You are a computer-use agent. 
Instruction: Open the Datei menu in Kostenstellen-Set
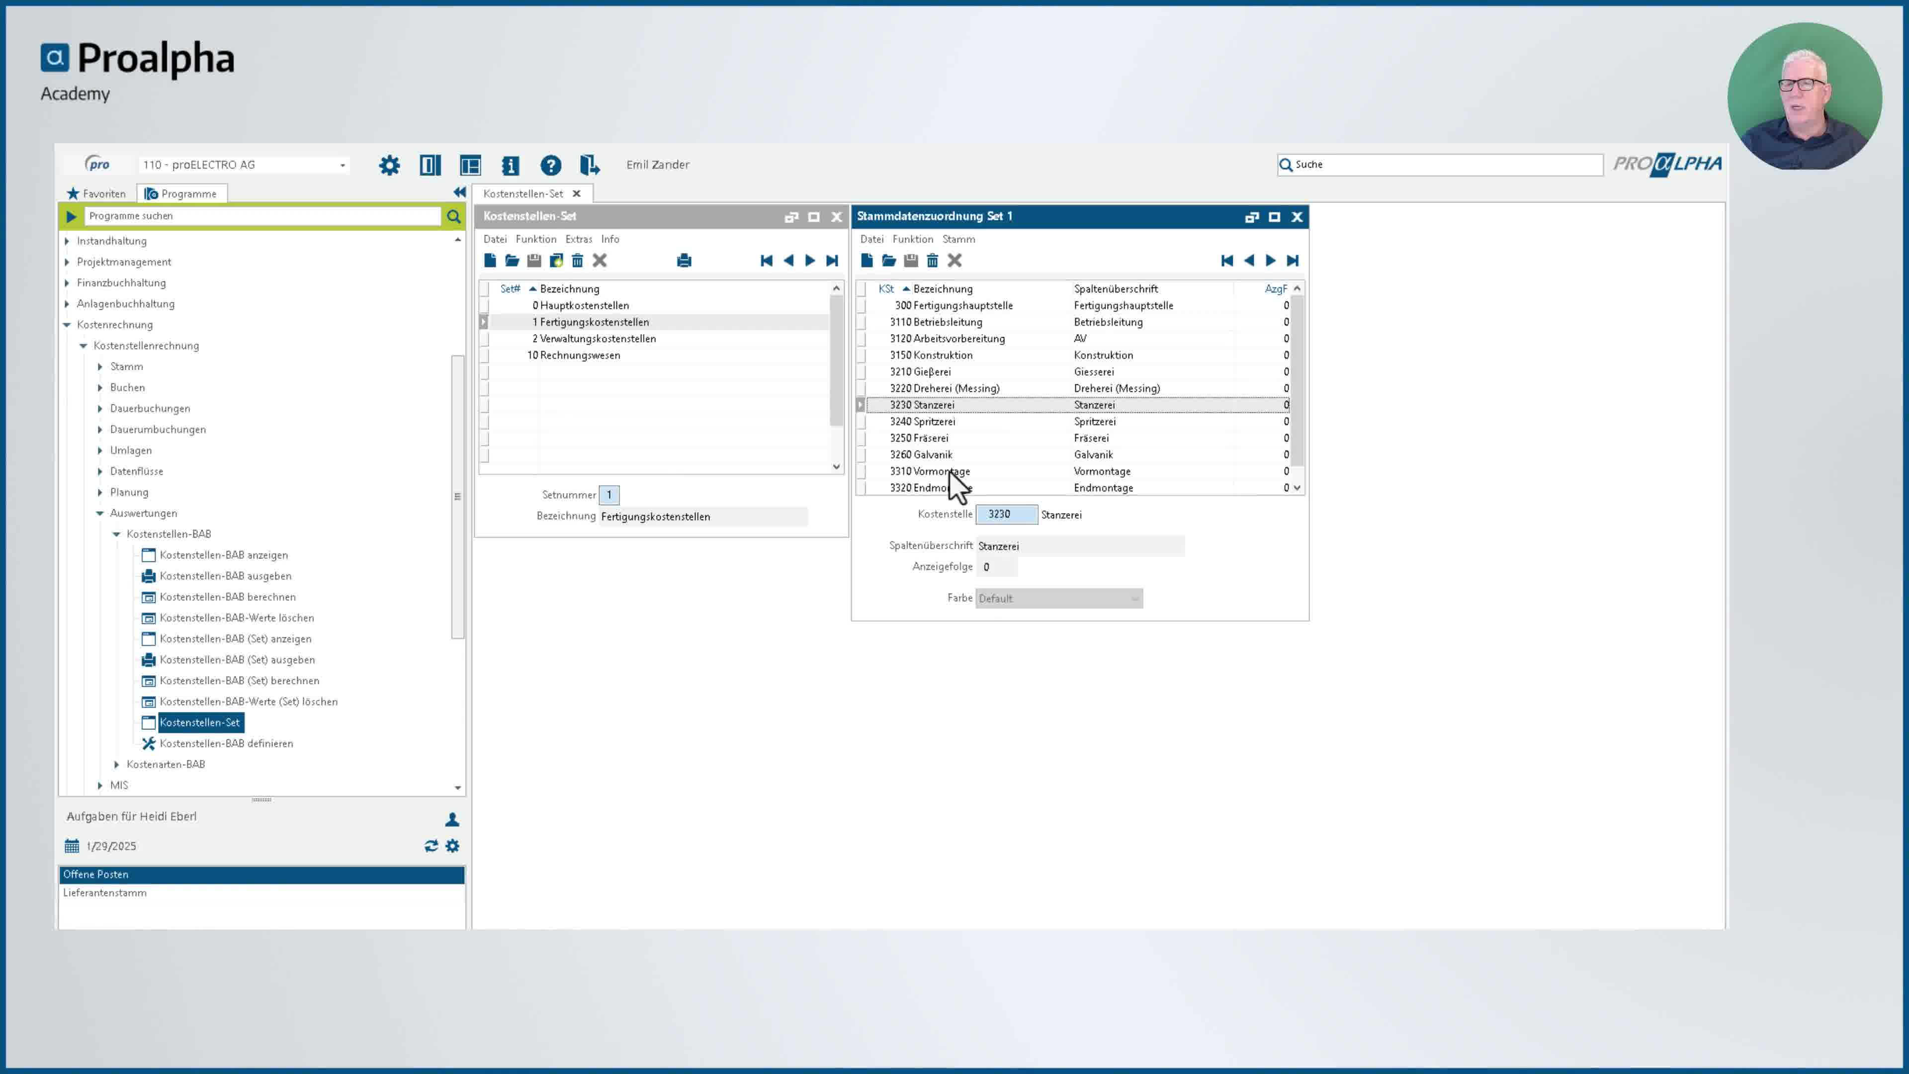[495, 239]
